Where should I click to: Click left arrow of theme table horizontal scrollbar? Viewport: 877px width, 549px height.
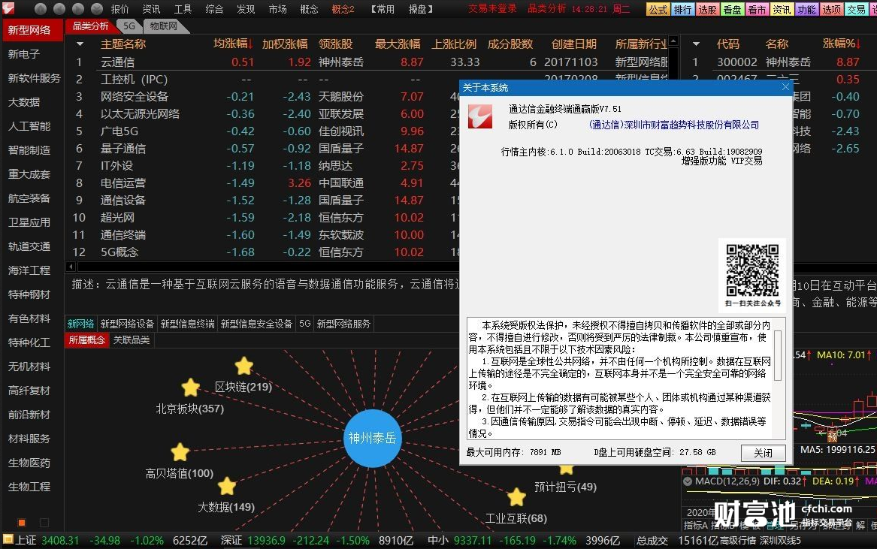71,267
